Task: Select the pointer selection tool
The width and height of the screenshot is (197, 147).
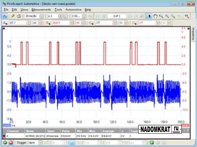Action: pyautogui.click(x=149, y=16)
